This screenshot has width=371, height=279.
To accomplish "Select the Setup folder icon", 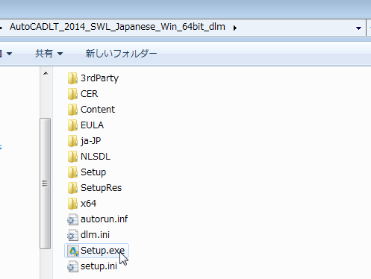I will pyautogui.click(x=72, y=172).
